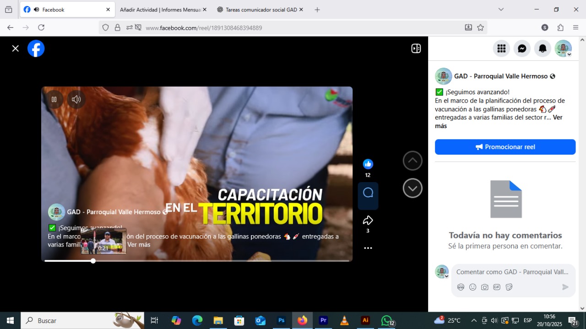Pause the reel video
Screen dimensions: 586x329
54,99
